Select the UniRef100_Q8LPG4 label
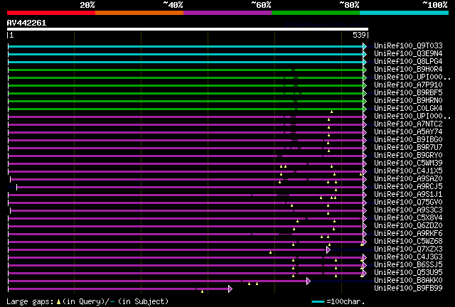The width and height of the screenshot is (455, 307). [x=408, y=62]
